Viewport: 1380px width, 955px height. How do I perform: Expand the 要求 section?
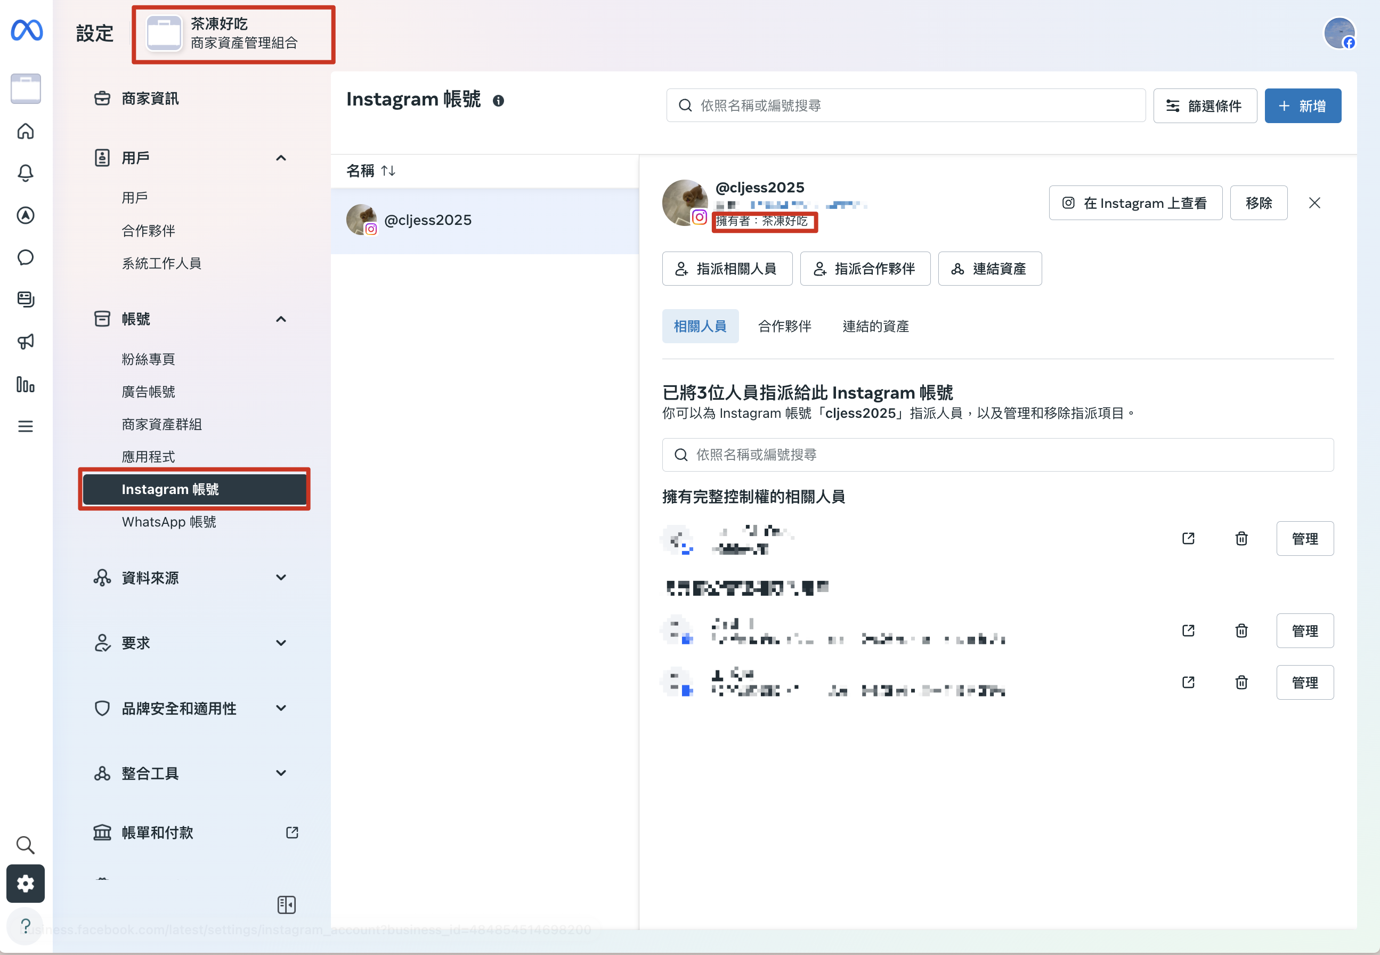[x=191, y=643]
